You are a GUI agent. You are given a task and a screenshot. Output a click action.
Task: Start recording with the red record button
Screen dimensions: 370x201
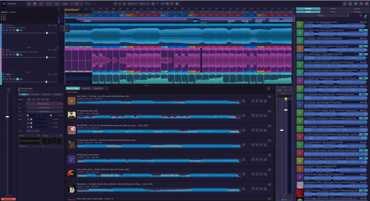point(41,4)
